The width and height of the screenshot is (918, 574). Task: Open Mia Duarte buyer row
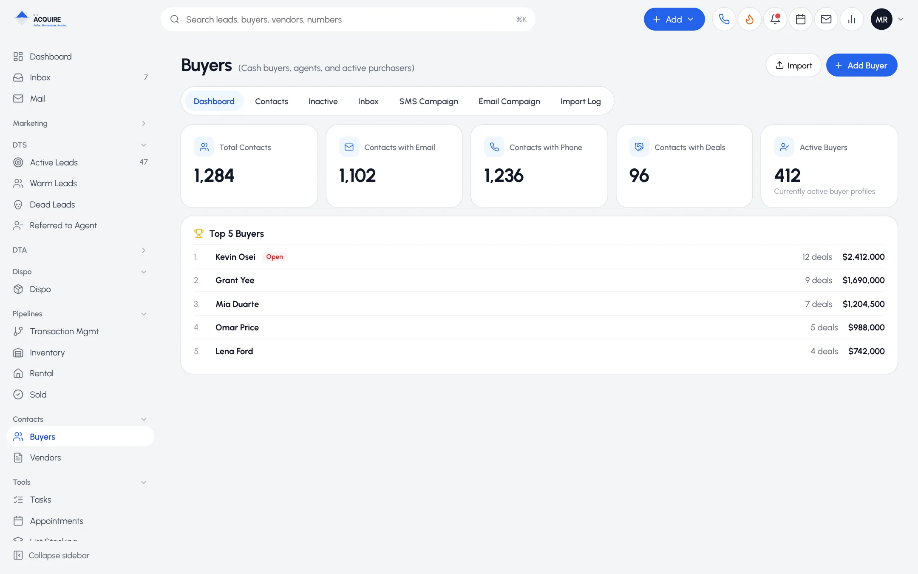coord(539,304)
